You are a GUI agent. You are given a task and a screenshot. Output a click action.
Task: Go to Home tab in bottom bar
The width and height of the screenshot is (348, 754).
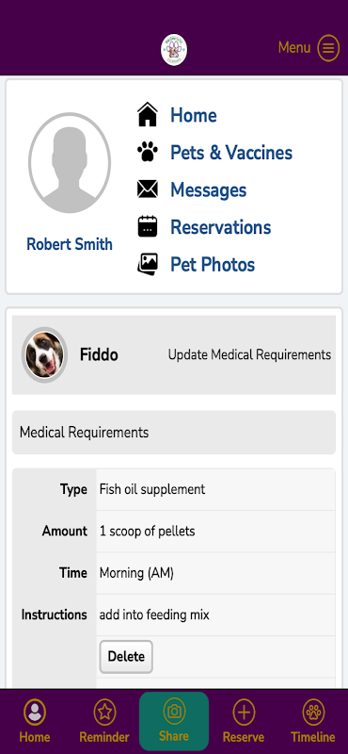click(35, 721)
